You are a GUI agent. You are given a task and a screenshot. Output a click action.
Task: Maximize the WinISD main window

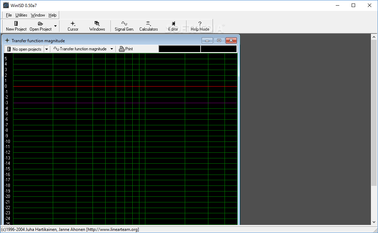(x=353, y=5)
